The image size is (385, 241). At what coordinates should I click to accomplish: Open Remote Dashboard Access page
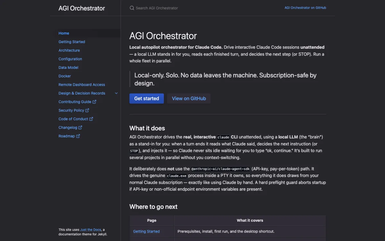[x=81, y=85]
